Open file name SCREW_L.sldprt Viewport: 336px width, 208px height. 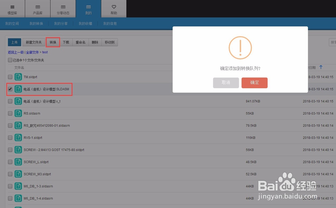click(x=36, y=162)
